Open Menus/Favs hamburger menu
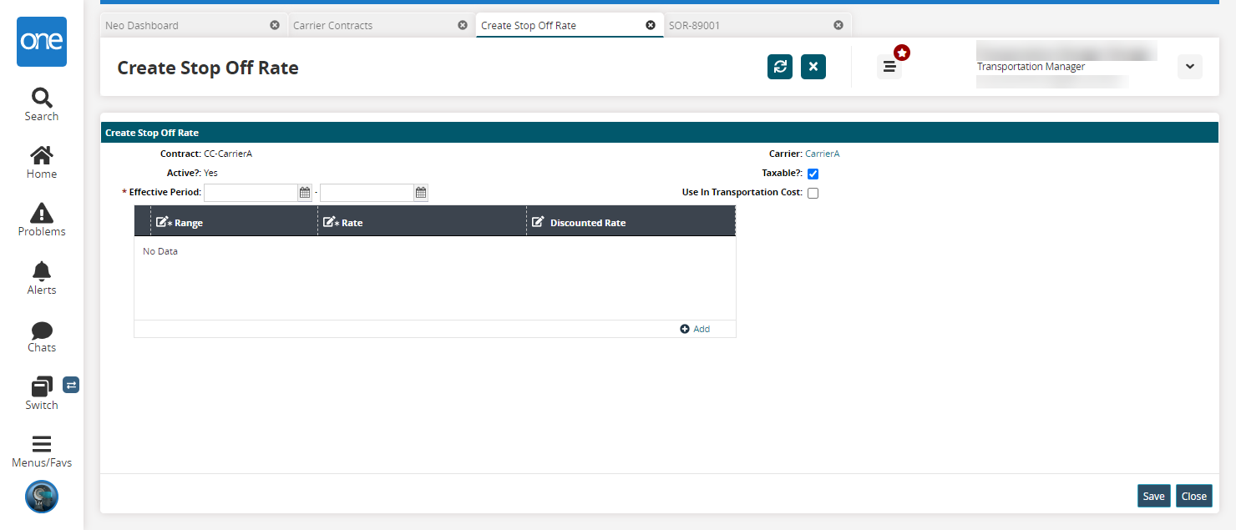Viewport: 1236px width, 530px height. pyautogui.click(x=42, y=452)
